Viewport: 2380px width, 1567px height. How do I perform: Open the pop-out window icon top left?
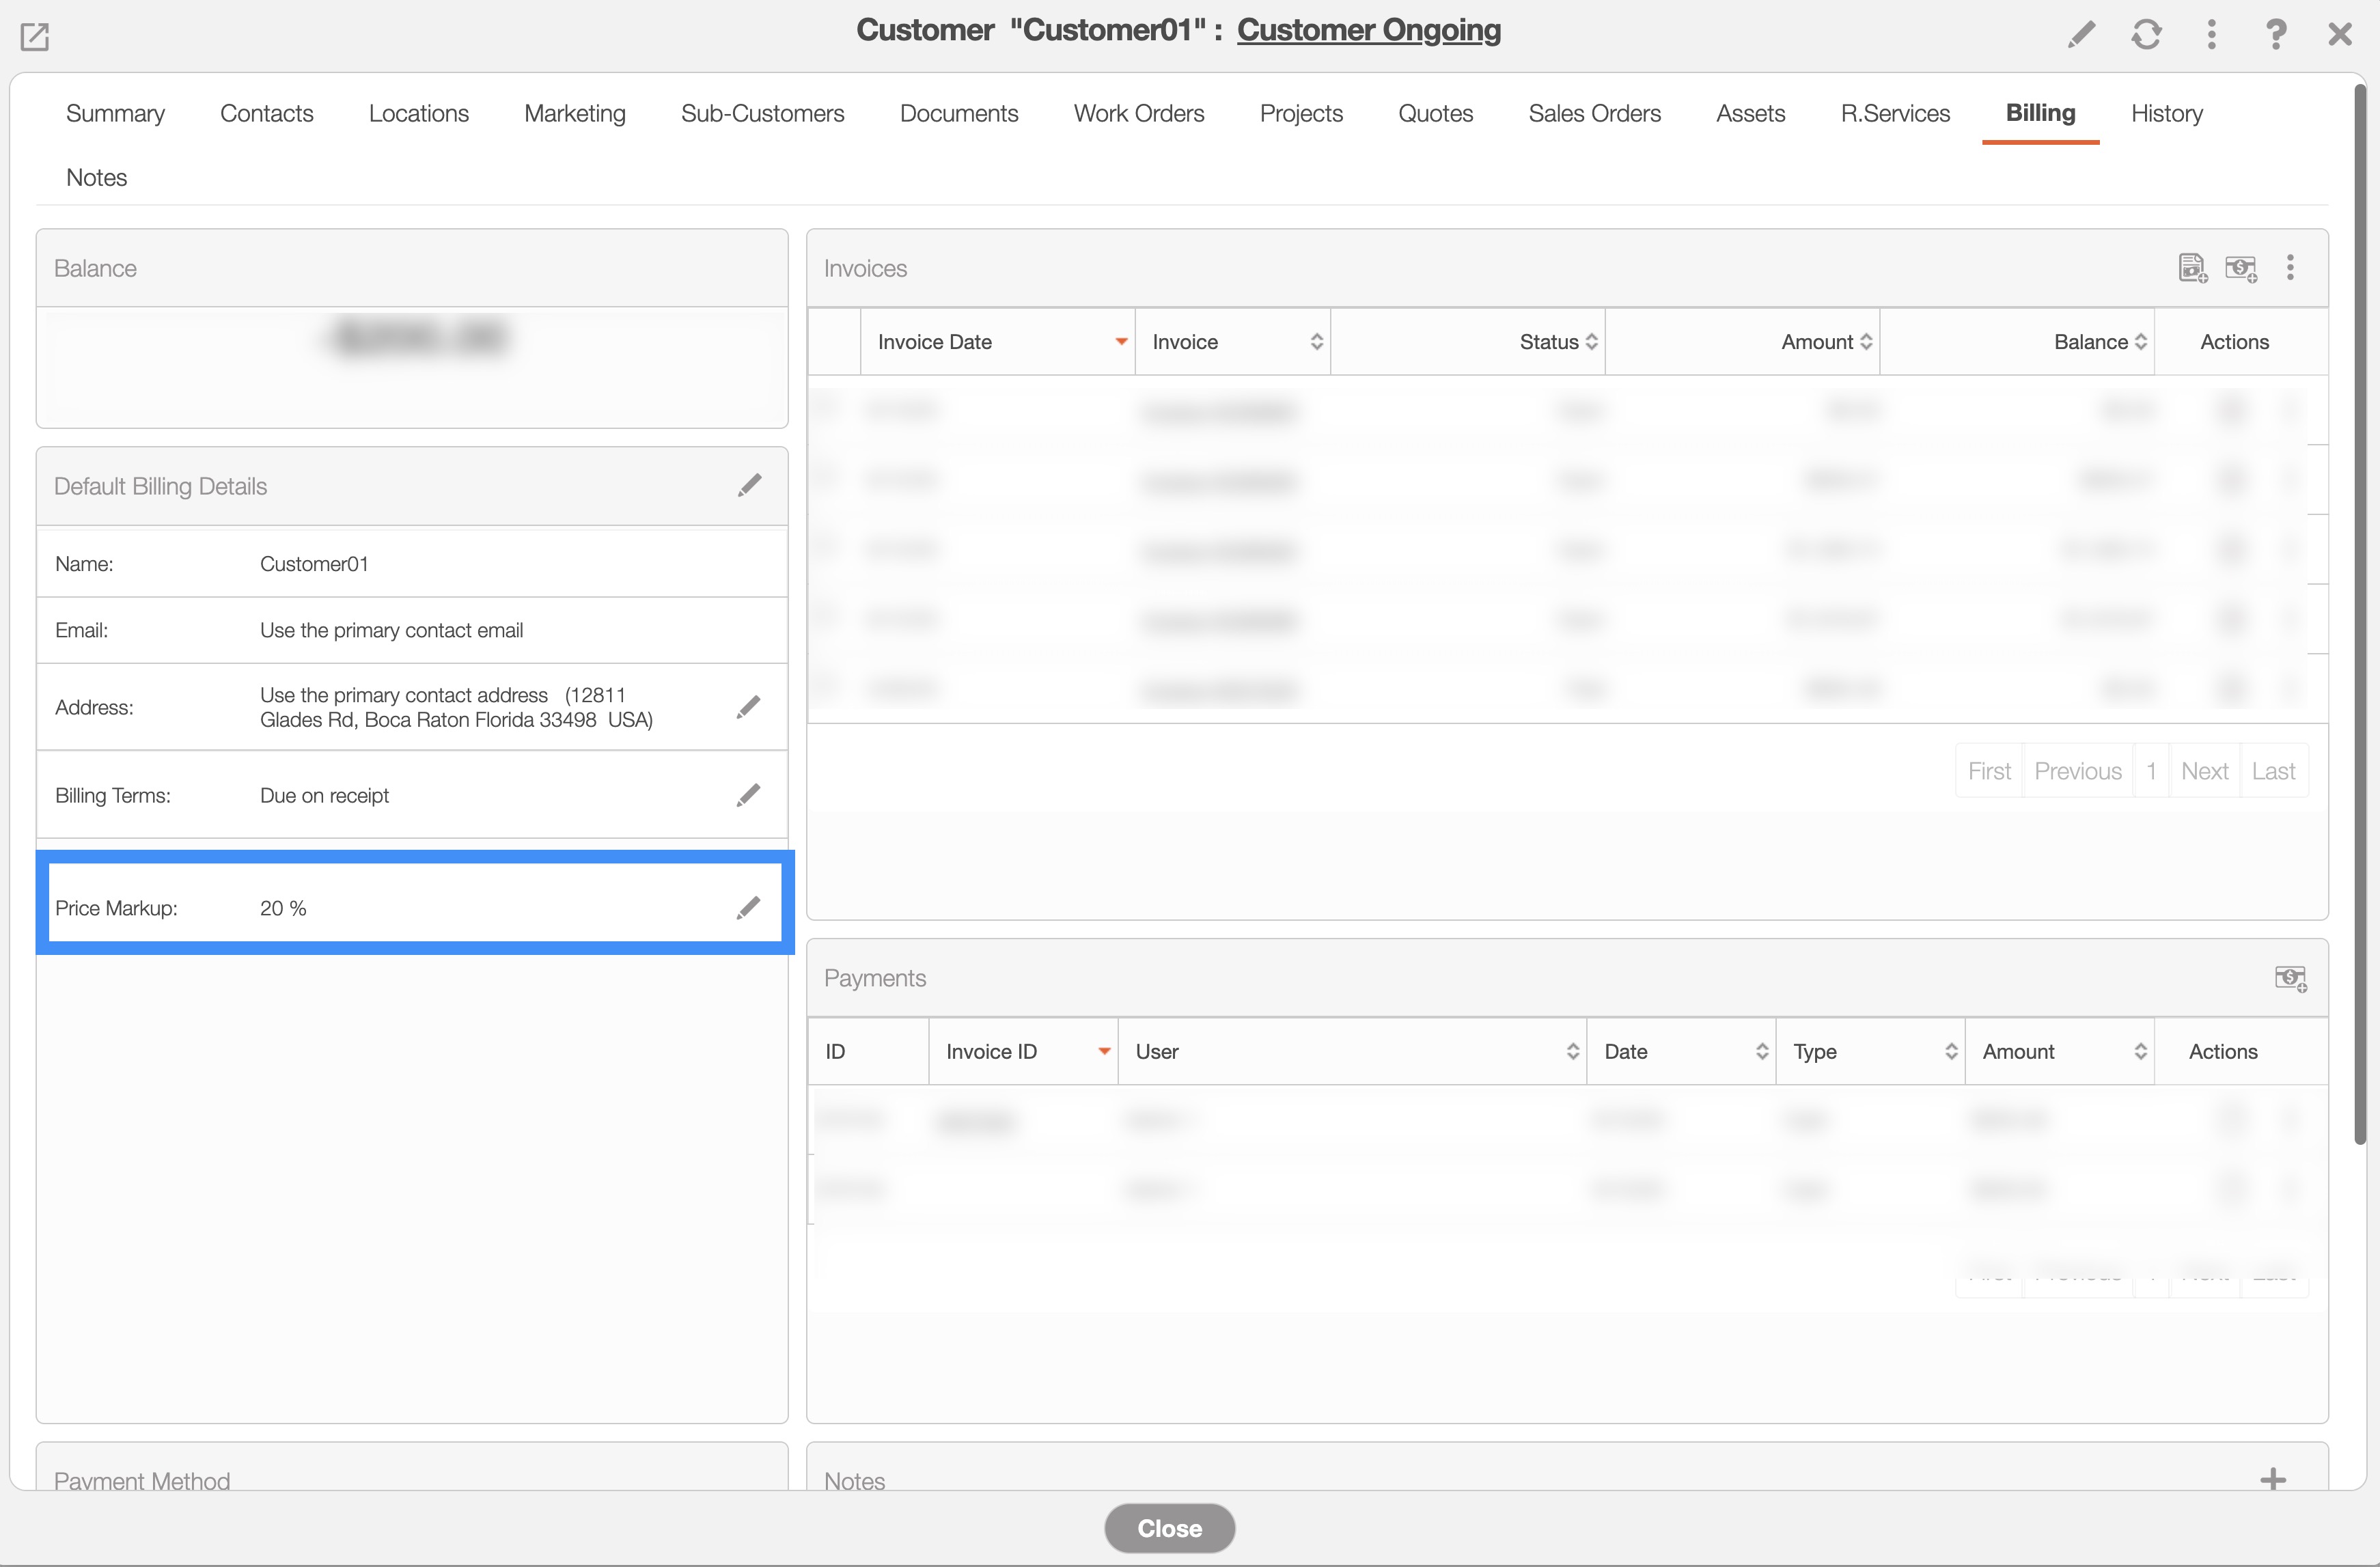(35, 36)
